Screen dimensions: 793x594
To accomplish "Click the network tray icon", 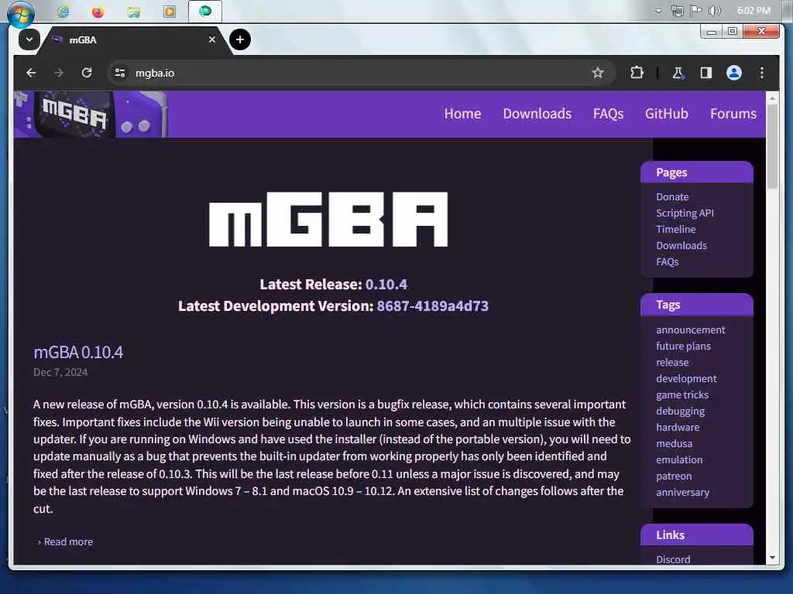I will 677,11.
